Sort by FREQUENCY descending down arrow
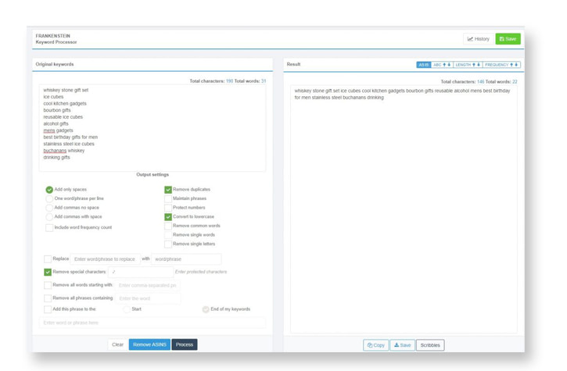The width and height of the screenshot is (567, 371). click(x=516, y=65)
